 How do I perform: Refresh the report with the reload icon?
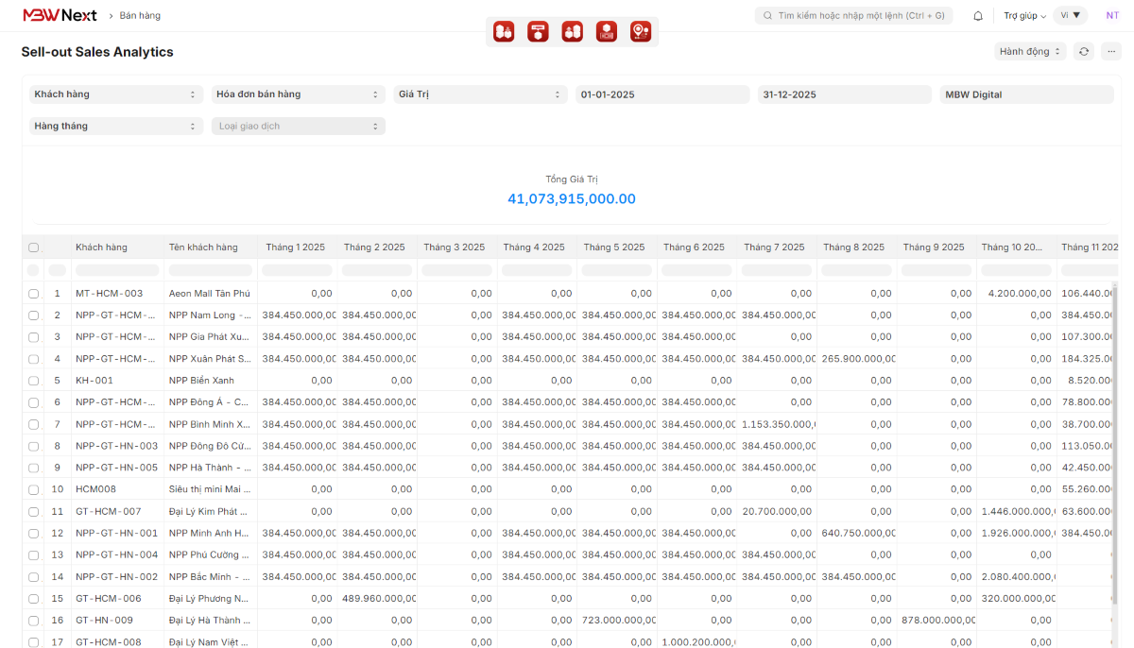pyautogui.click(x=1084, y=52)
